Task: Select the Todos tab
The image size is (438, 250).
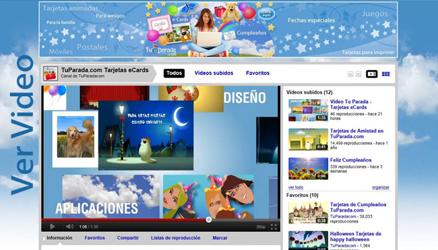Action: click(174, 73)
